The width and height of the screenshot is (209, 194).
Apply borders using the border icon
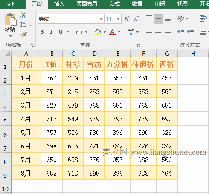tap(79, 32)
